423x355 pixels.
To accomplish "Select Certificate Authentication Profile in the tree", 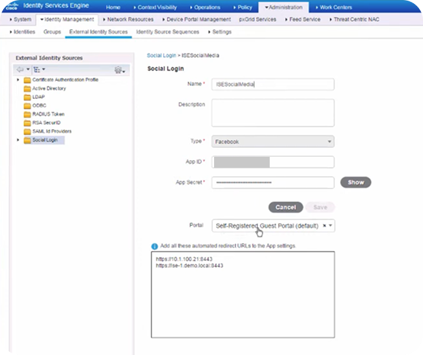I will pyautogui.click(x=65, y=79).
